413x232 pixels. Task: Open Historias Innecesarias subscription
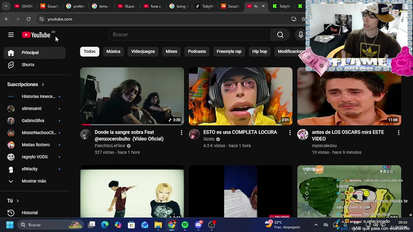[x=35, y=96]
